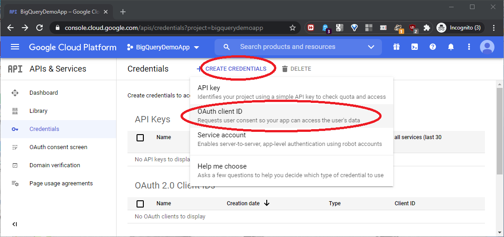Expand the search bar dropdown arrow

point(371,47)
